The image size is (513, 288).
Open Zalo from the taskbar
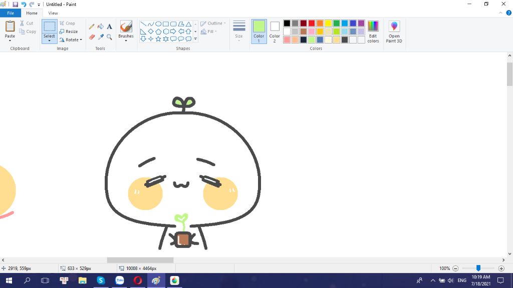point(119,280)
